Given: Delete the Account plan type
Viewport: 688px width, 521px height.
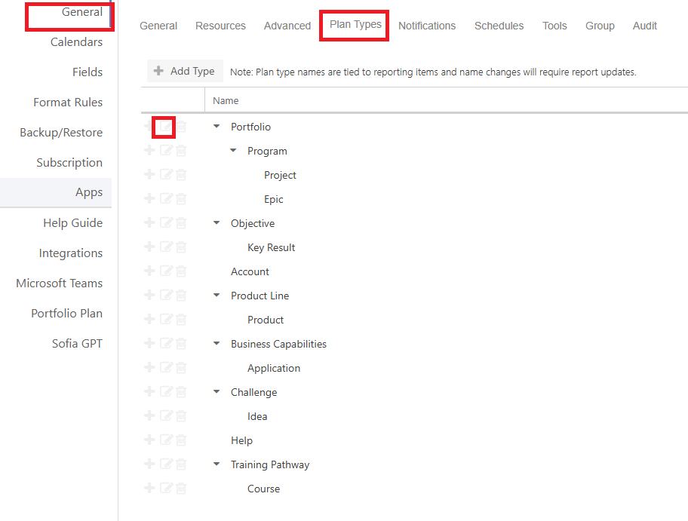Looking at the screenshot, I should tap(181, 271).
